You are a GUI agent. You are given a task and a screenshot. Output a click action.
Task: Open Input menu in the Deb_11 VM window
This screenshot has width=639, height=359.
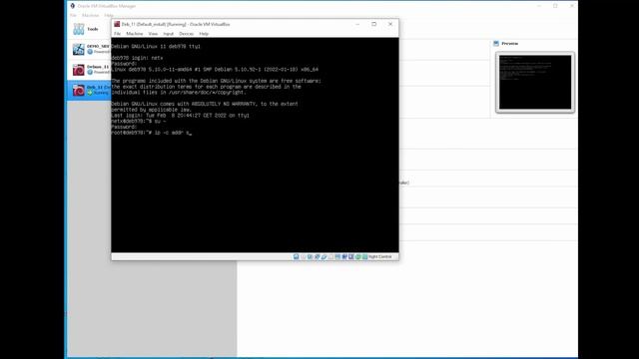pyautogui.click(x=169, y=34)
